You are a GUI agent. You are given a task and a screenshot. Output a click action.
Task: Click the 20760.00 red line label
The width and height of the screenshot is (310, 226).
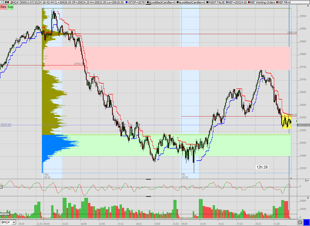(x=79, y=64)
